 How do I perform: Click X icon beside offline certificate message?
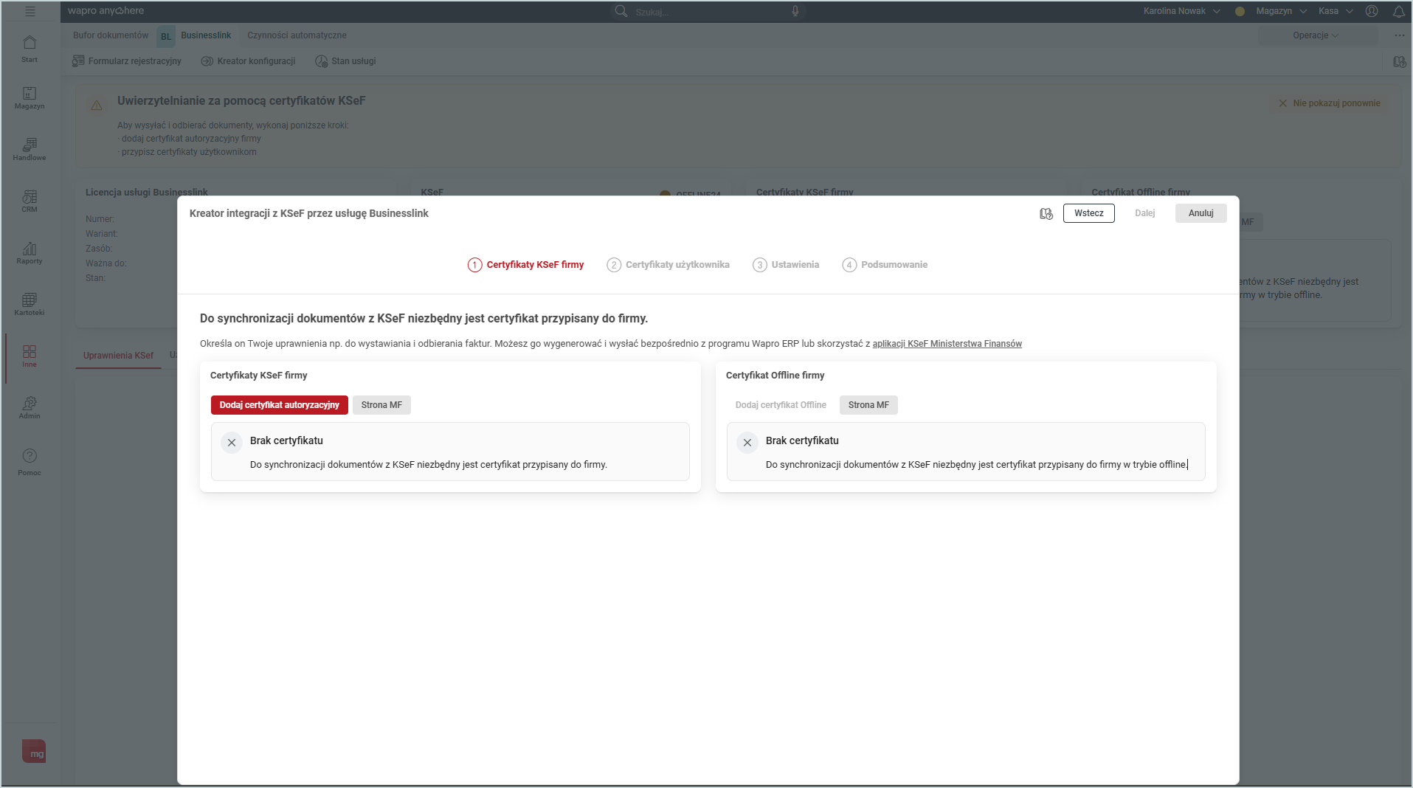click(x=747, y=443)
